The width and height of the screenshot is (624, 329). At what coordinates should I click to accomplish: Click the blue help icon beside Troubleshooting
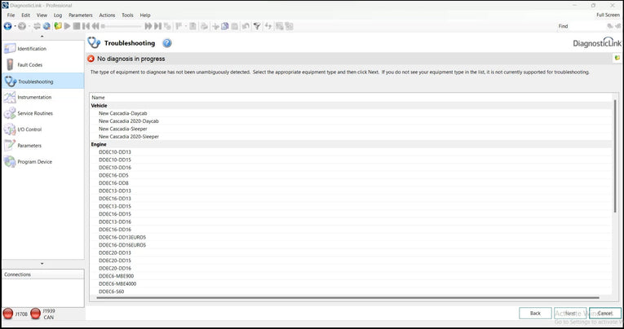coord(167,43)
